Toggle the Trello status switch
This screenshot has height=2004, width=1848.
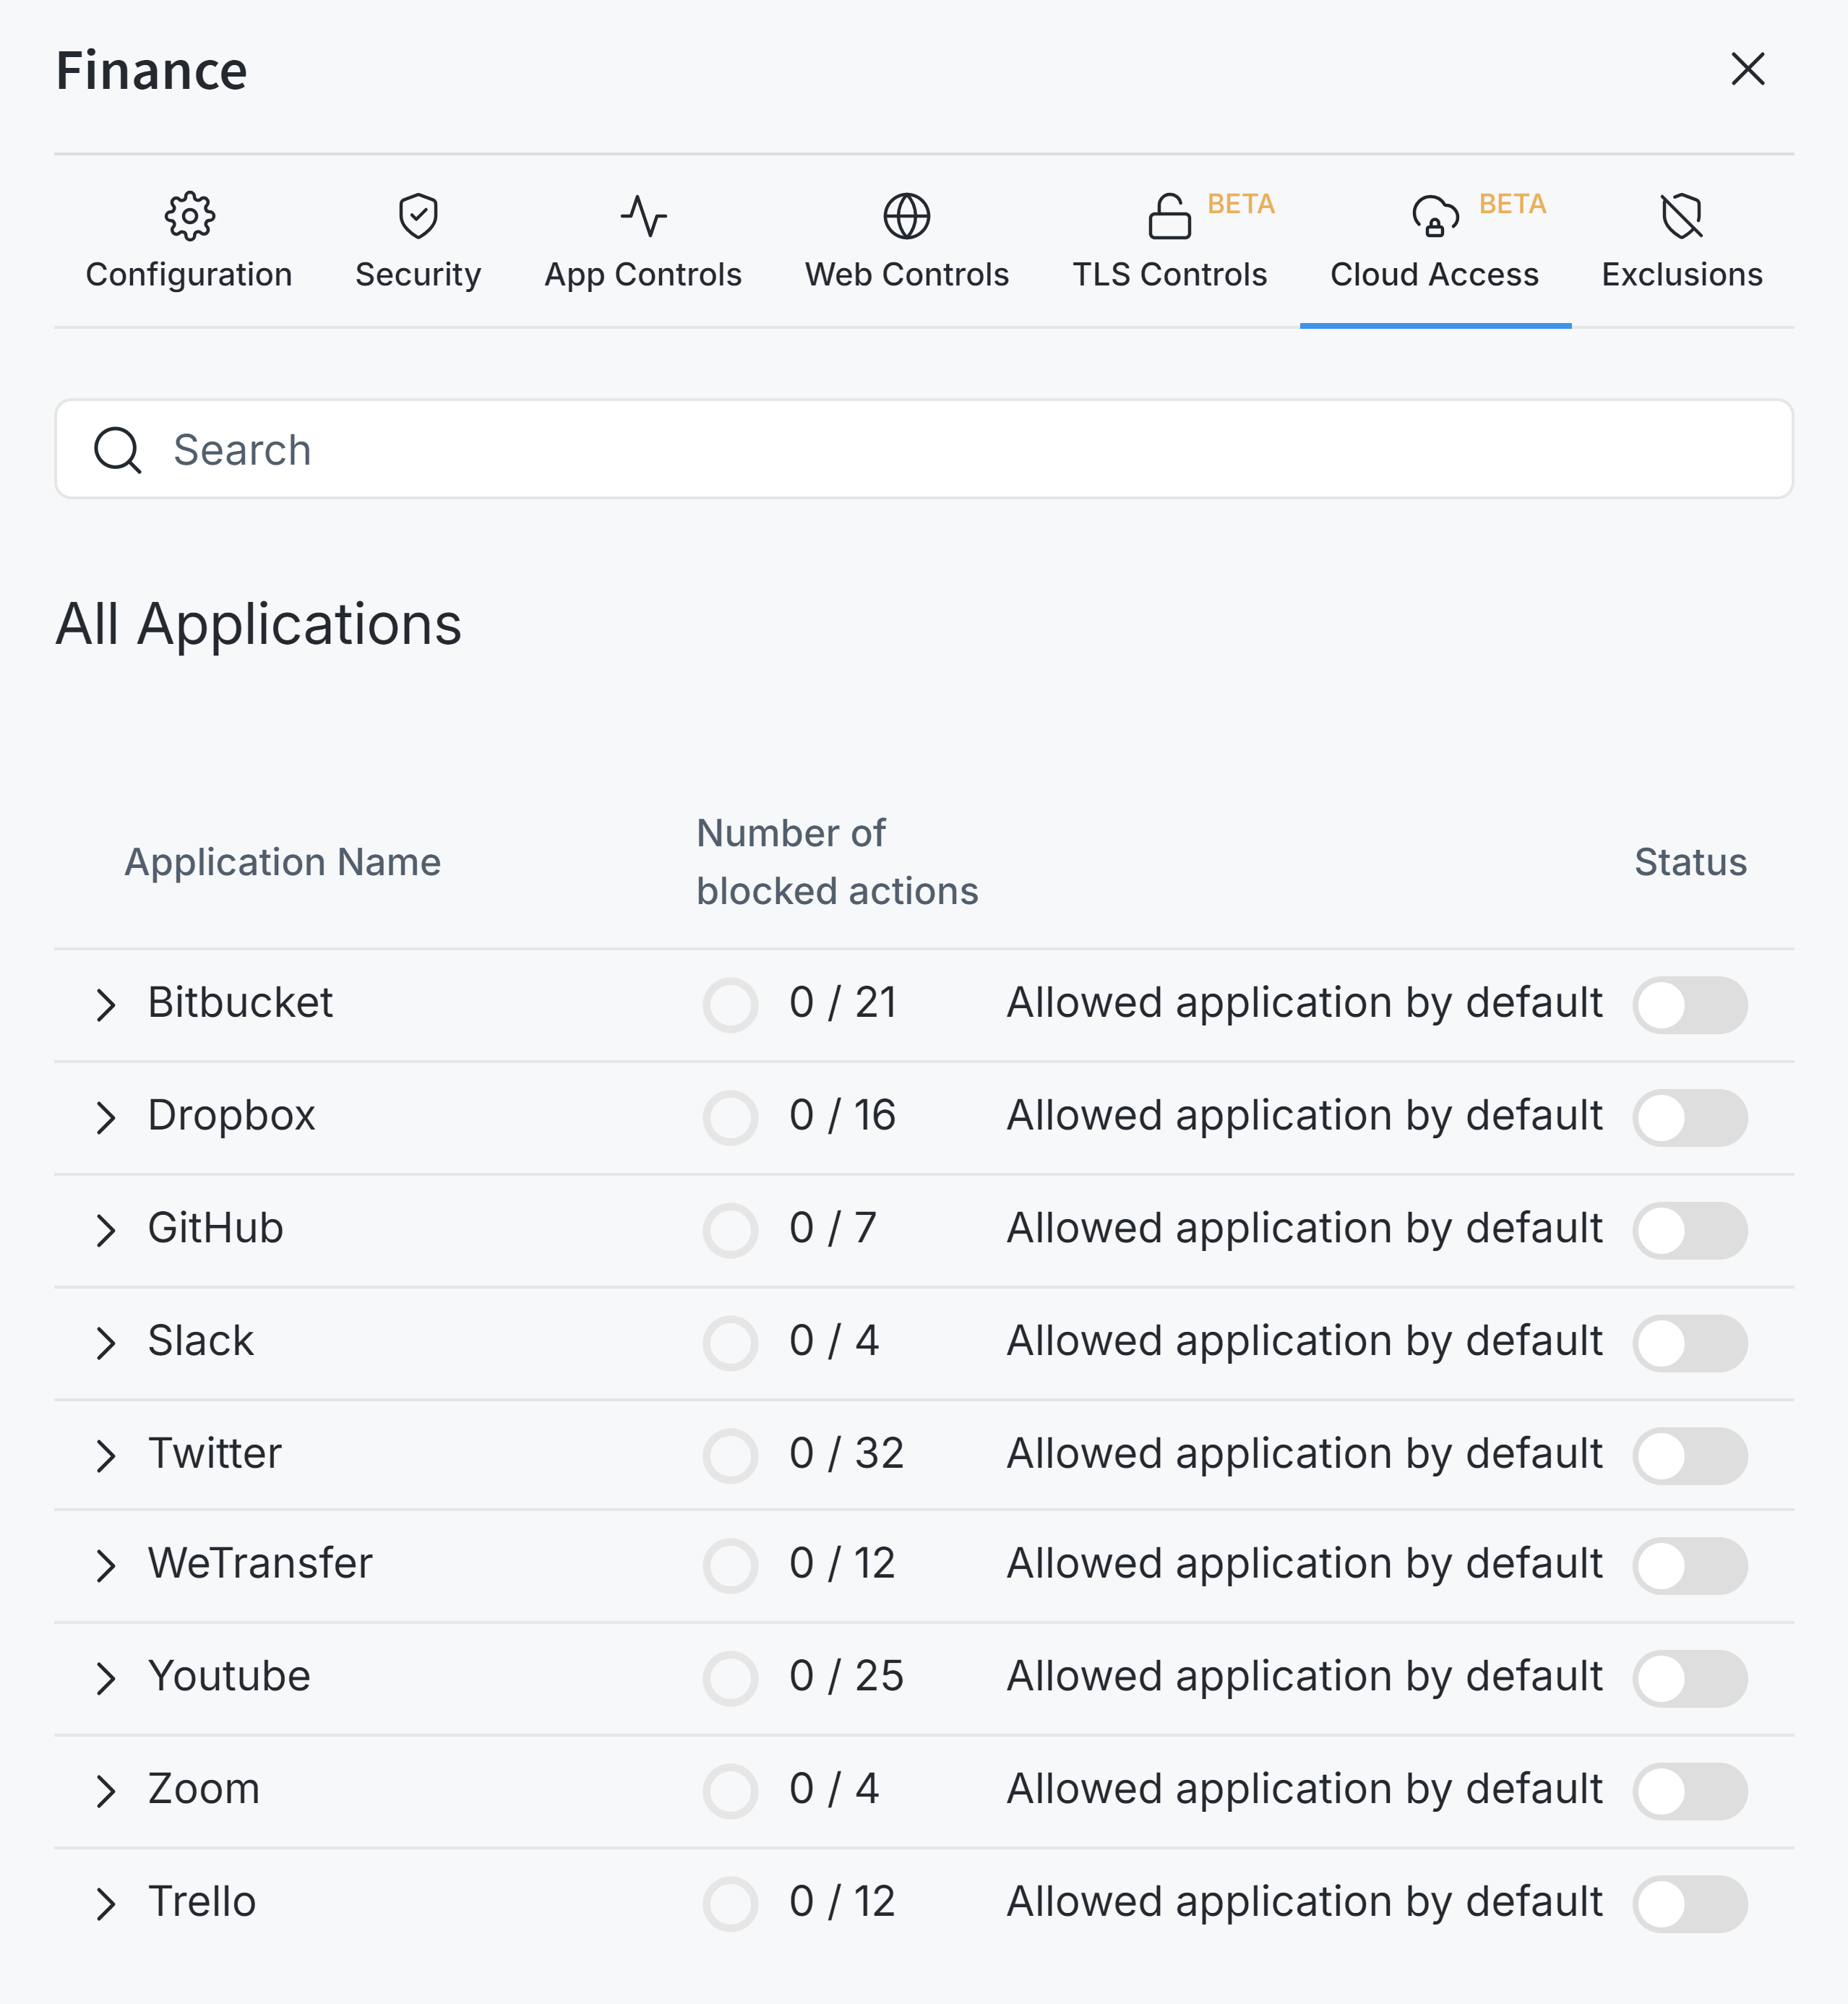[1690, 1904]
